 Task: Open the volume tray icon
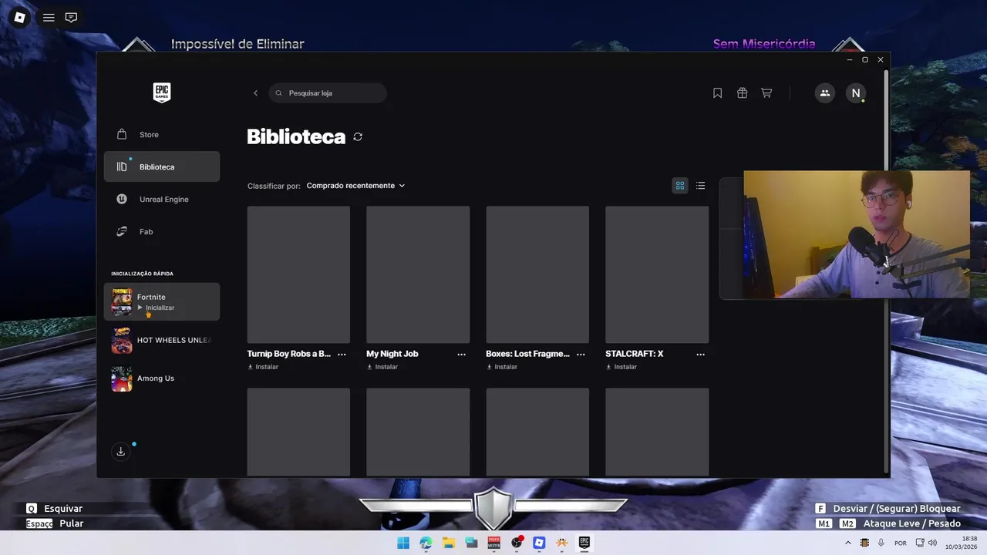[932, 543]
